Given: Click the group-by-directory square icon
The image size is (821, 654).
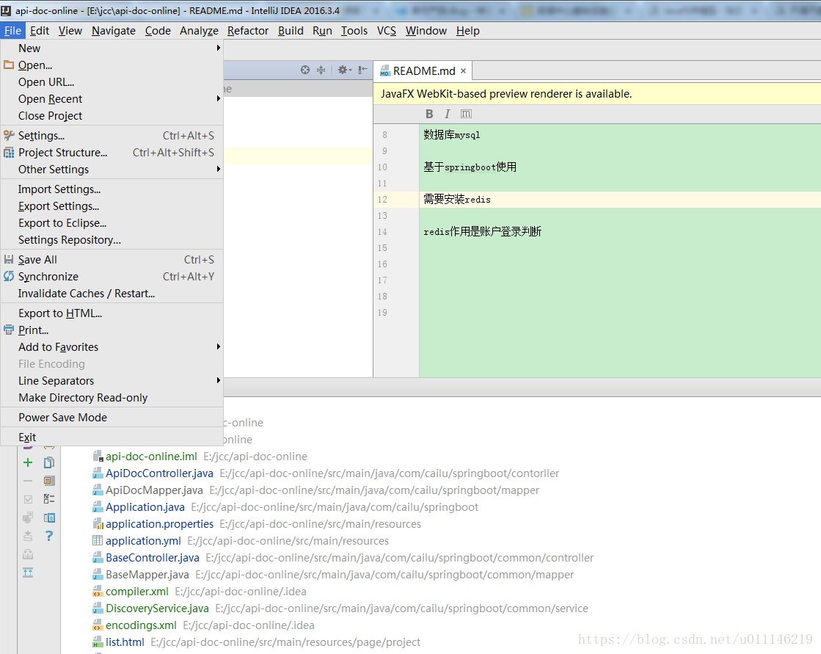Looking at the screenshot, I should point(49,481).
